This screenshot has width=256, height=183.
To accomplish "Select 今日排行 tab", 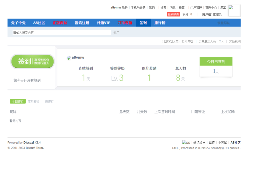I will point(18,101).
